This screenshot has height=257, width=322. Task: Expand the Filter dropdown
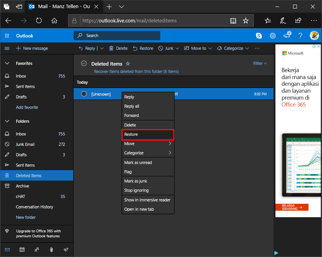click(x=260, y=63)
